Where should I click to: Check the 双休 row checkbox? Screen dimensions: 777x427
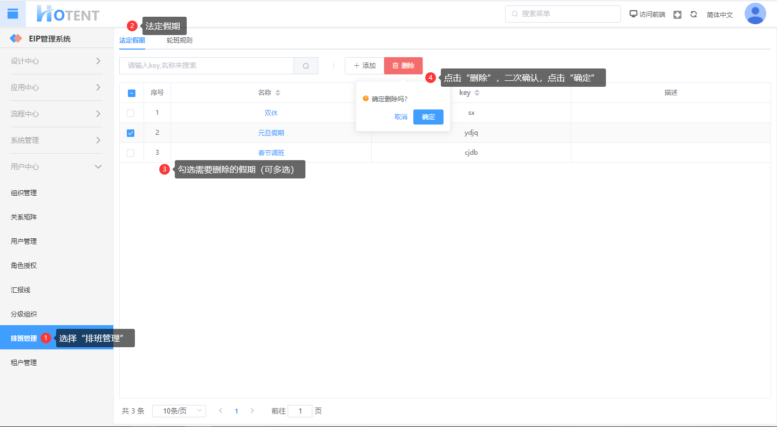(x=131, y=113)
